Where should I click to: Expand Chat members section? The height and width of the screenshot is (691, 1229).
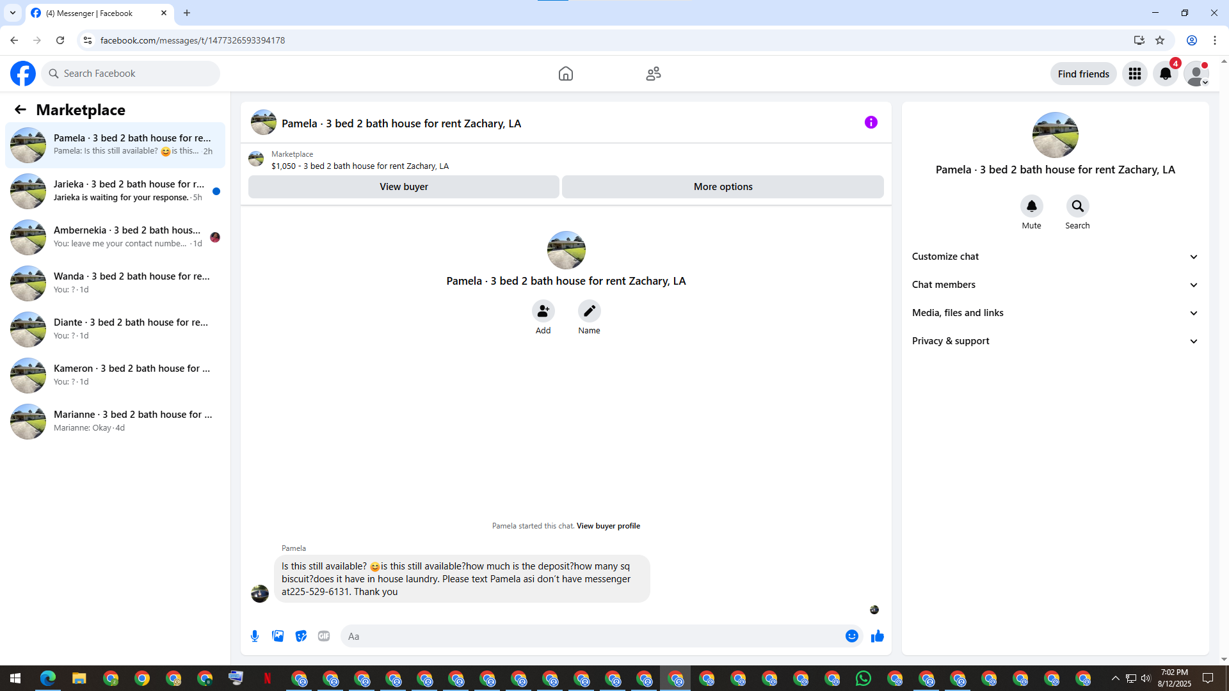[1054, 285]
